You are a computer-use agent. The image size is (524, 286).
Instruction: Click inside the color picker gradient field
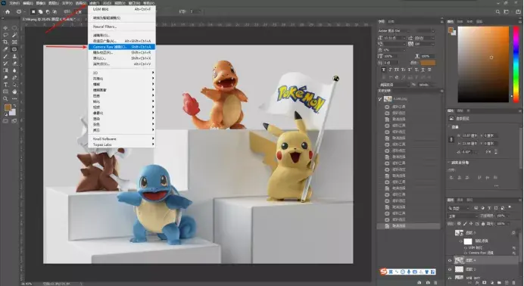(484, 64)
